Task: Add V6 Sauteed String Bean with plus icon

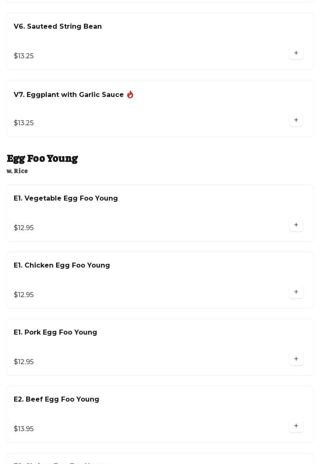Action: [296, 53]
